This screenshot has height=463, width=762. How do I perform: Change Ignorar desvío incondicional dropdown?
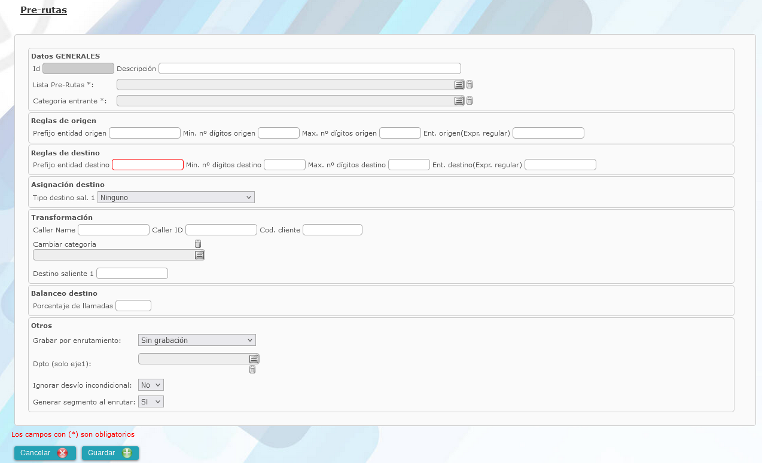(151, 385)
